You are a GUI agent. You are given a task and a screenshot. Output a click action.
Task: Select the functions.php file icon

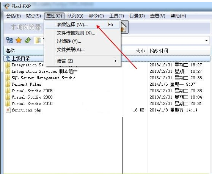point(8,110)
